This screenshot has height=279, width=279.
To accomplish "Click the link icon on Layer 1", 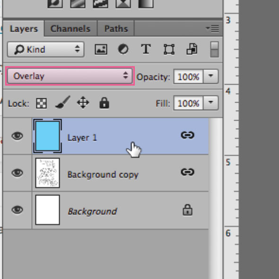I will pos(188,135).
